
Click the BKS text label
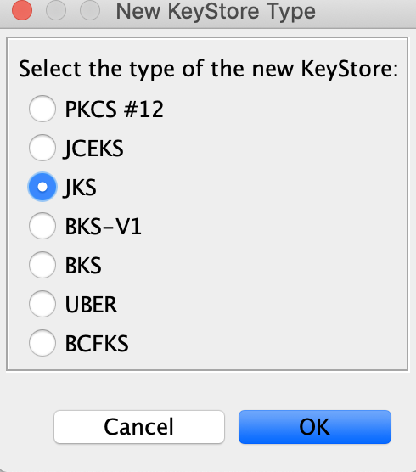(x=83, y=266)
